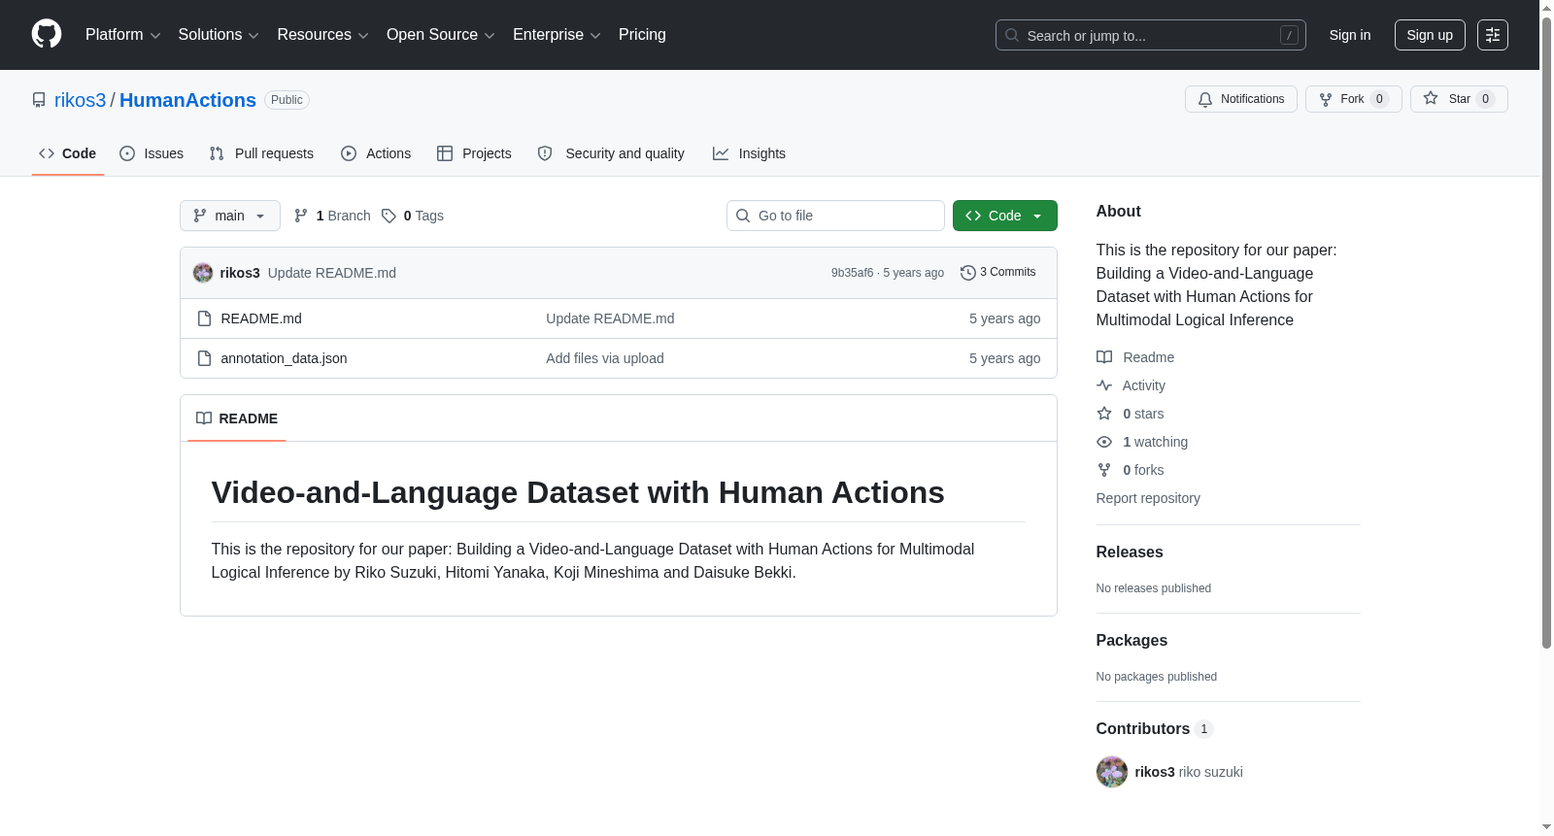Image resolution: width=1554 pixels, height=836 pixels.
Task: Expand the green Code dropdown
Action: (x=1005, y=216)
